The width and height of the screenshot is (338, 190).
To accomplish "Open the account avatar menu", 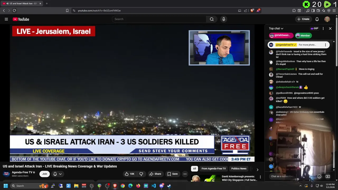I will tap(327, 19).
